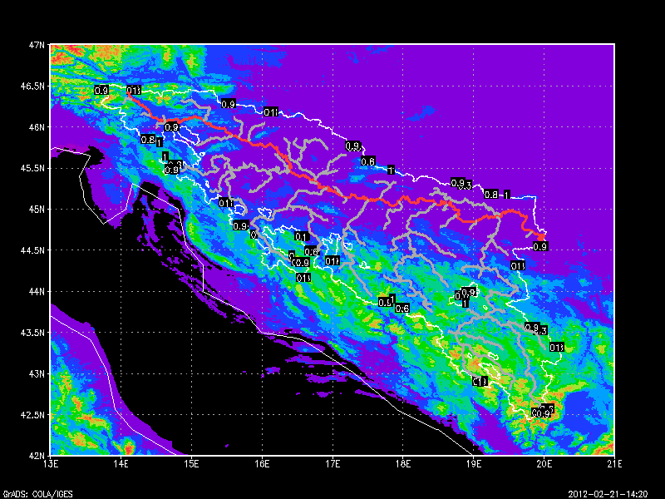Click the 47N latitude axis label
Image resolution: width=665 pixels, height=499 pixels.
(x=37, y=45)
